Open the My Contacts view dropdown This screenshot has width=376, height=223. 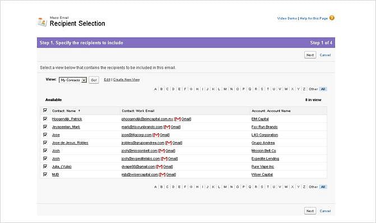pyautogui.click(x=73, y=80)
